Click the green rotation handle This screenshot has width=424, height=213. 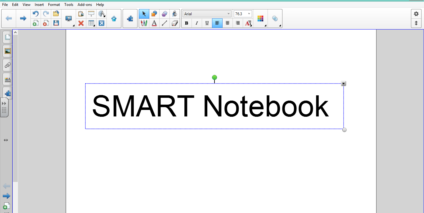(x=214, y=77)
